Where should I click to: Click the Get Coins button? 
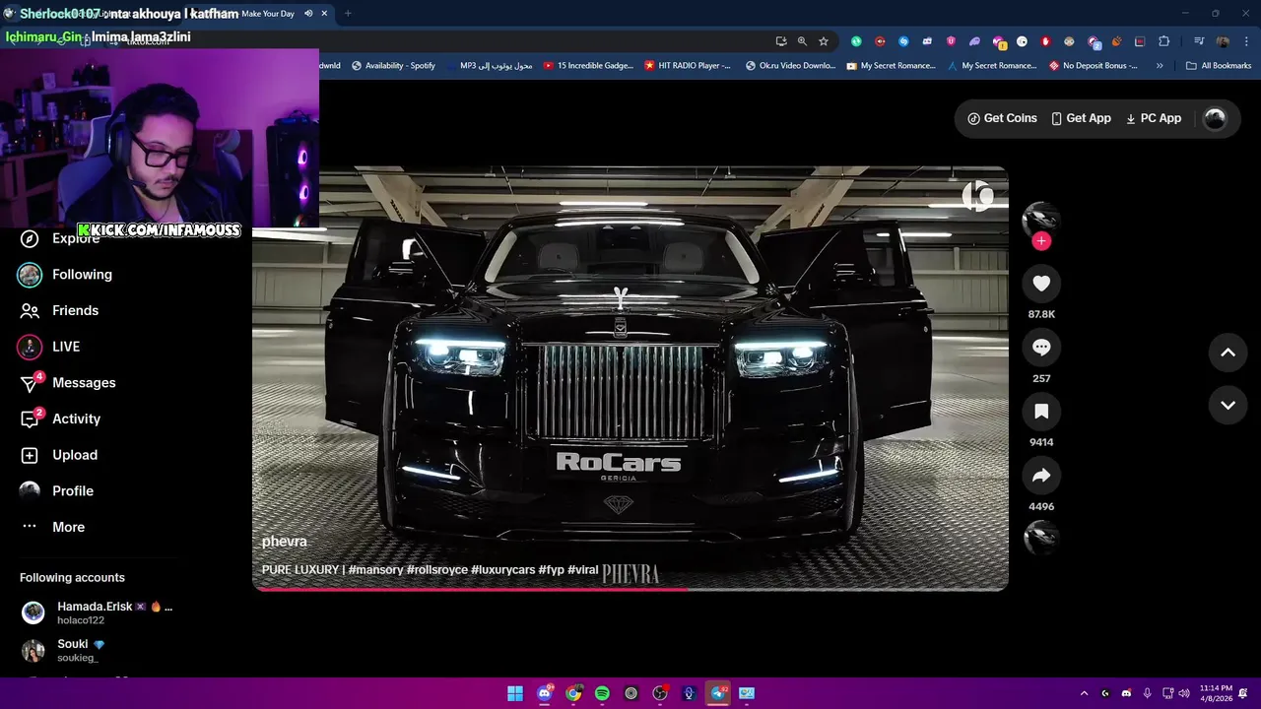[x=1002, y=118]
